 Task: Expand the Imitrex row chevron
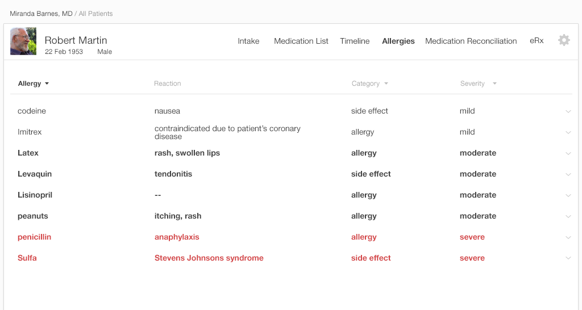(x=568, y=132)
